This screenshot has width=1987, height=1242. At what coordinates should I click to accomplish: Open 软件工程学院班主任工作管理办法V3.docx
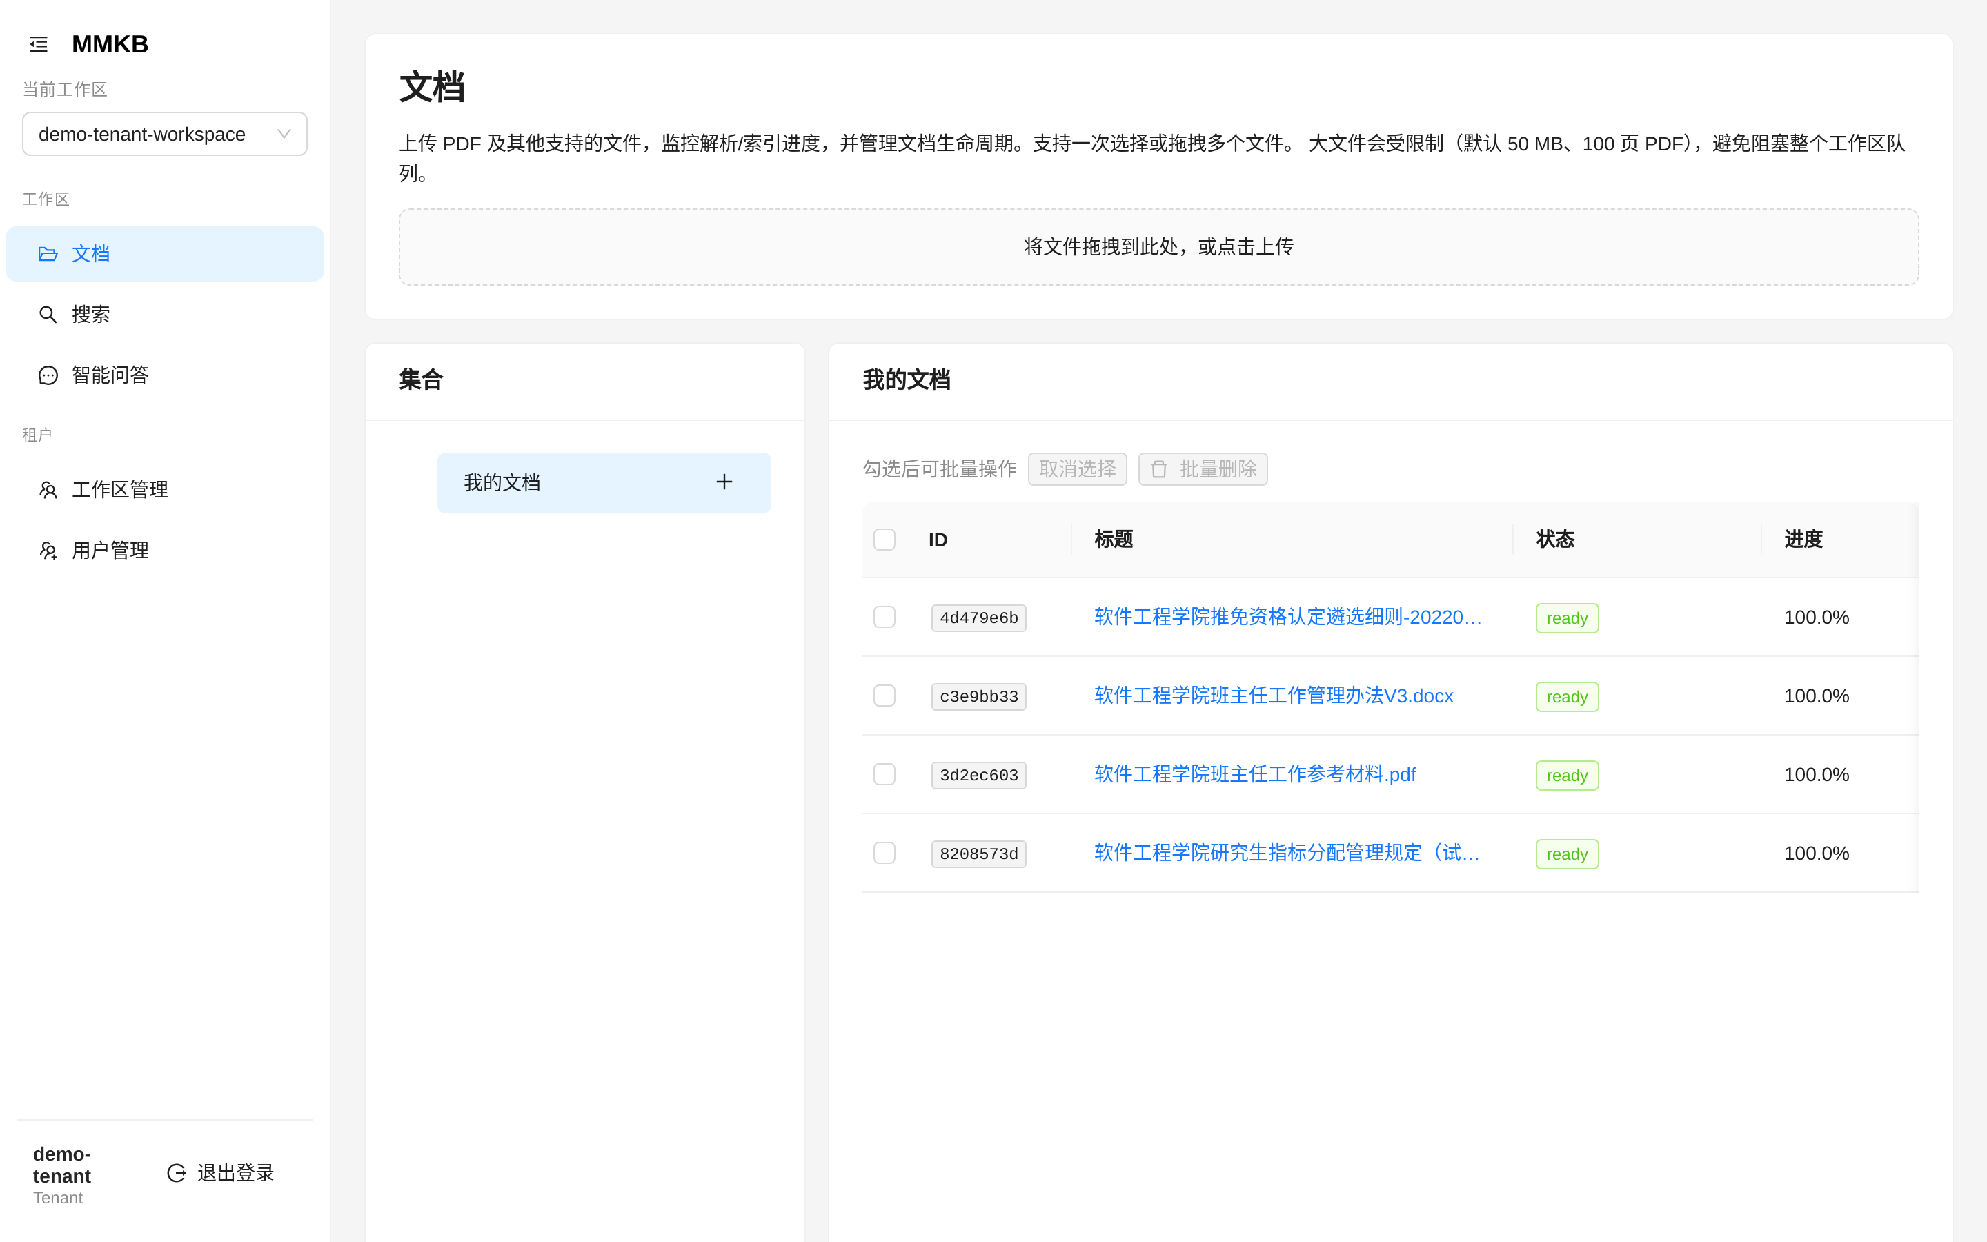[x=1274, y=696]
